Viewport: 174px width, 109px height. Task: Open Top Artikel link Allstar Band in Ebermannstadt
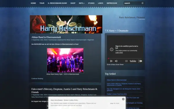[x=117, y=80]
